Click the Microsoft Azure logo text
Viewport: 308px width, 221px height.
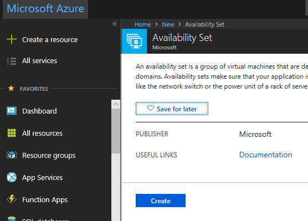pos(45,9)
